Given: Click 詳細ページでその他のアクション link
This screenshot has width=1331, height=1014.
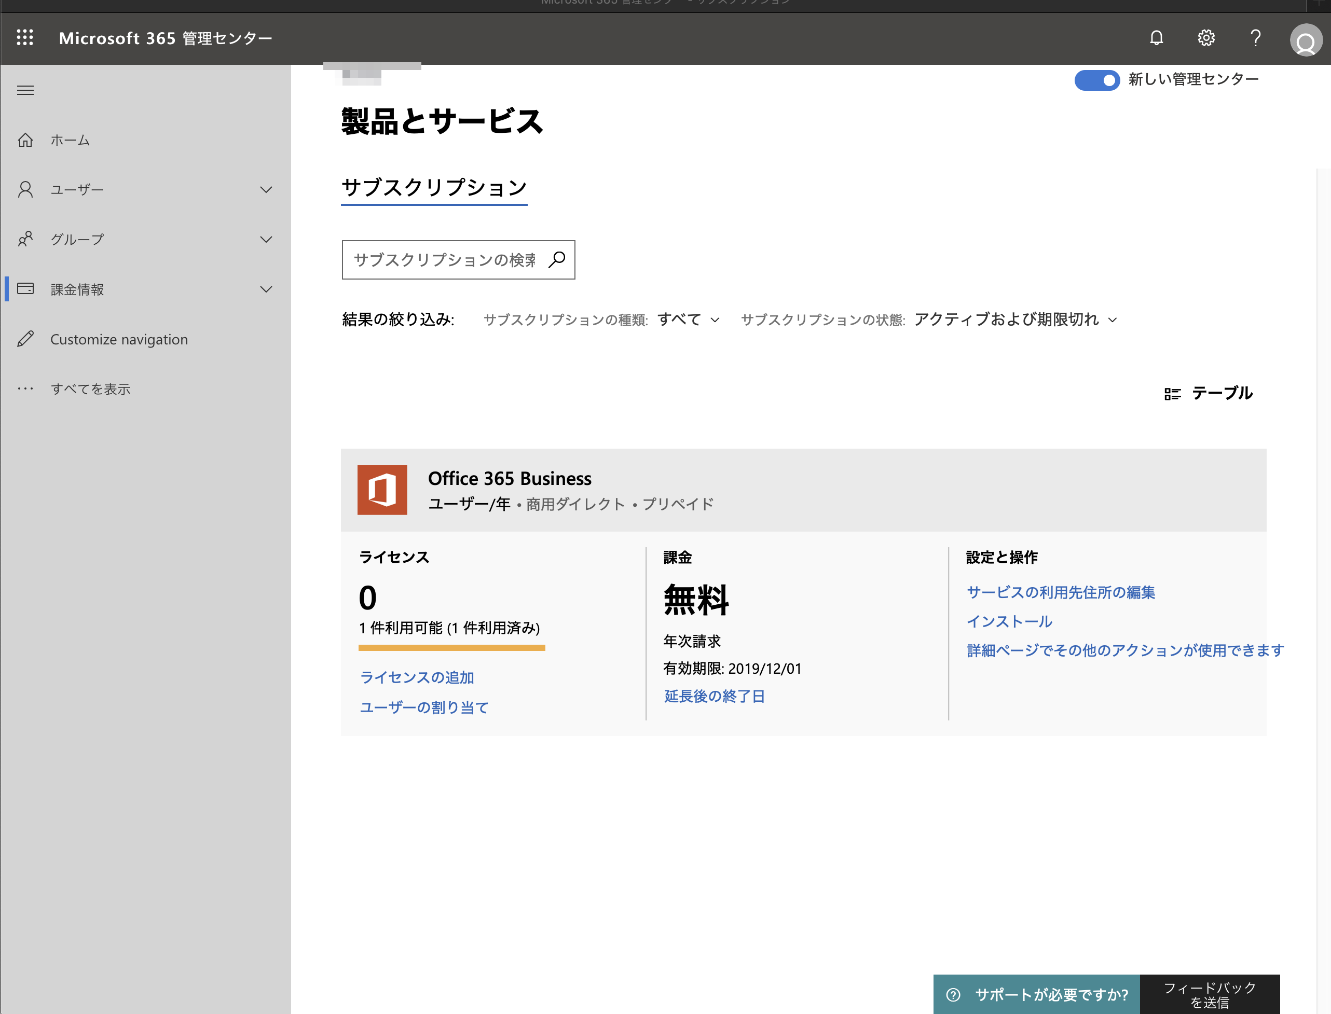Looking at the screenshot, I should (x=1125, y=650).
